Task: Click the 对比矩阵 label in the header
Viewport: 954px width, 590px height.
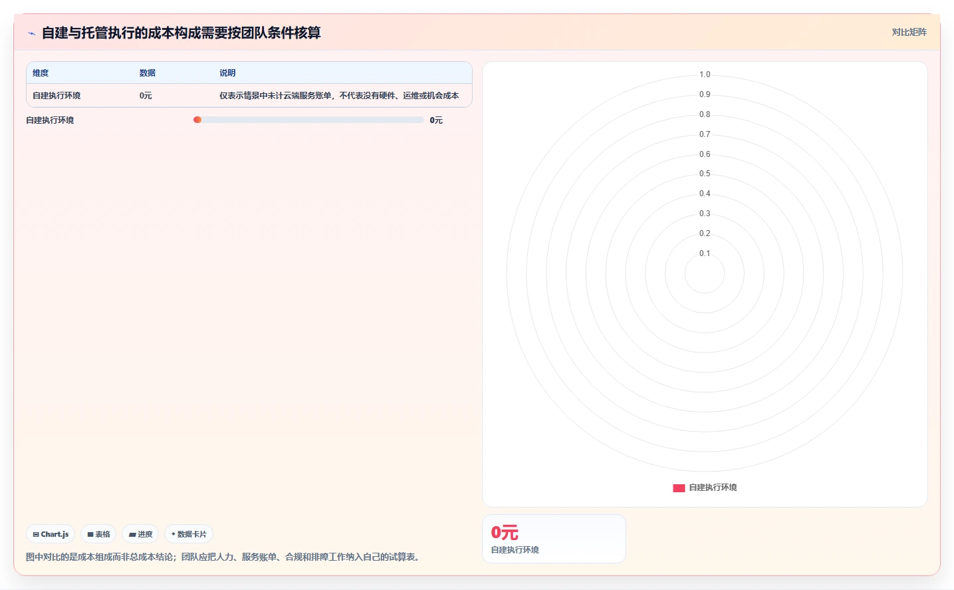Action: point(909,32)
